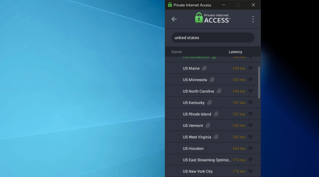Viewport: 319px width, 177px height.
Task: Toggle favorite heart for US Houston
Action: click(x=250, y=148)
